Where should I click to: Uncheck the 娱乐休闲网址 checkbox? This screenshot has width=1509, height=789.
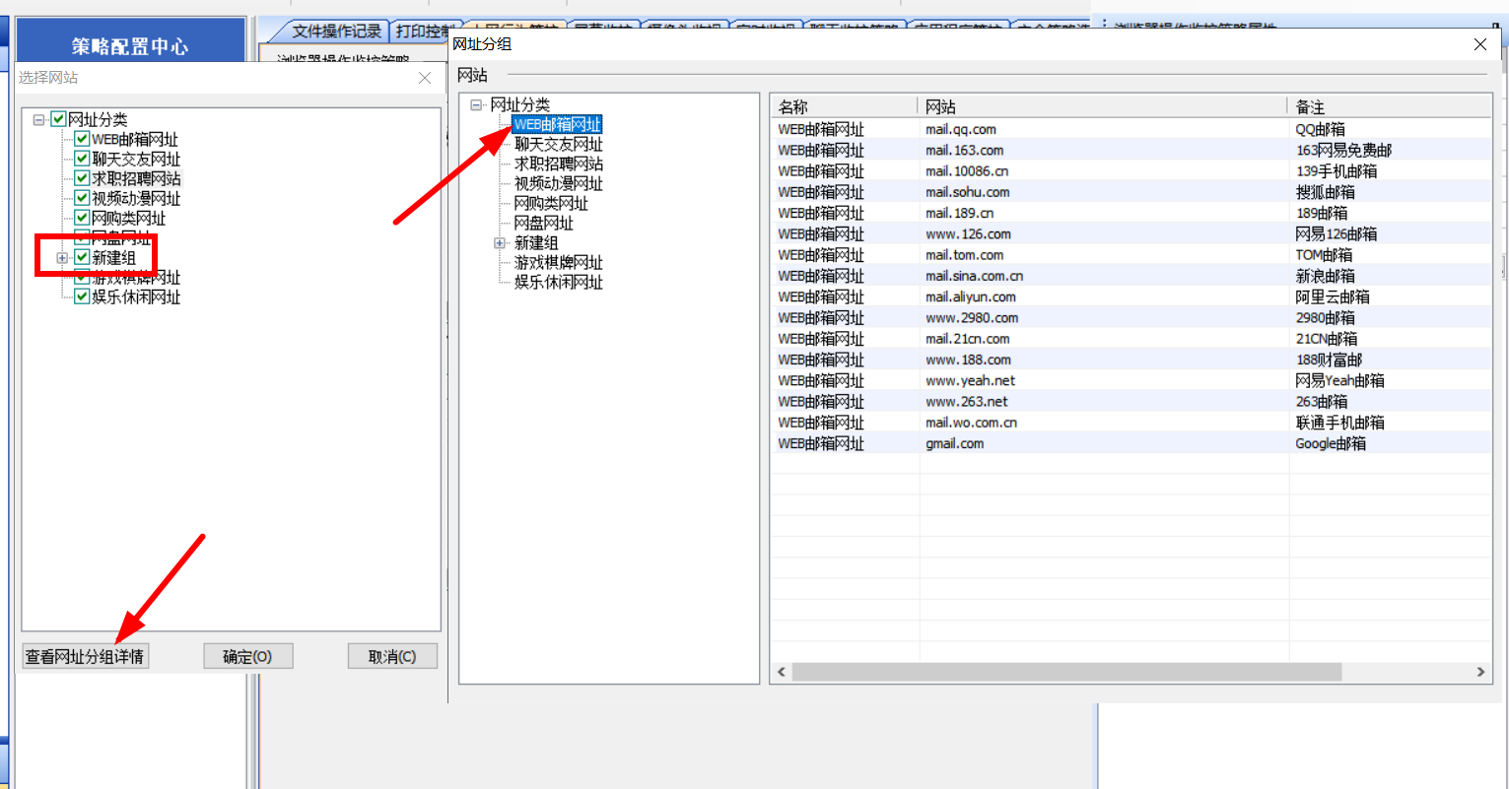pos(82,296)
